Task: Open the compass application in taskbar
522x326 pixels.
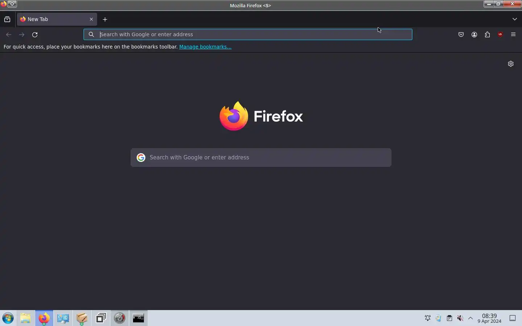Action: (x=120, y=318)
